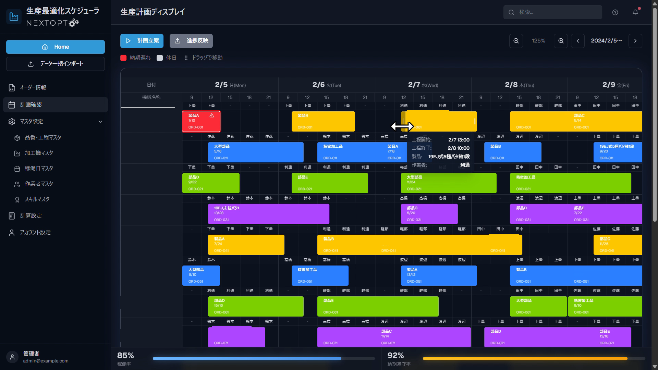The image size is (658, 370).
Task: Open スキルマスタ submenu item
Action: coord(37,199)
